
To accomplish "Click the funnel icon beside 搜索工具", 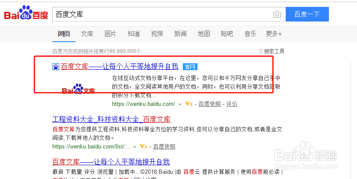I will [x=261, y=52].
